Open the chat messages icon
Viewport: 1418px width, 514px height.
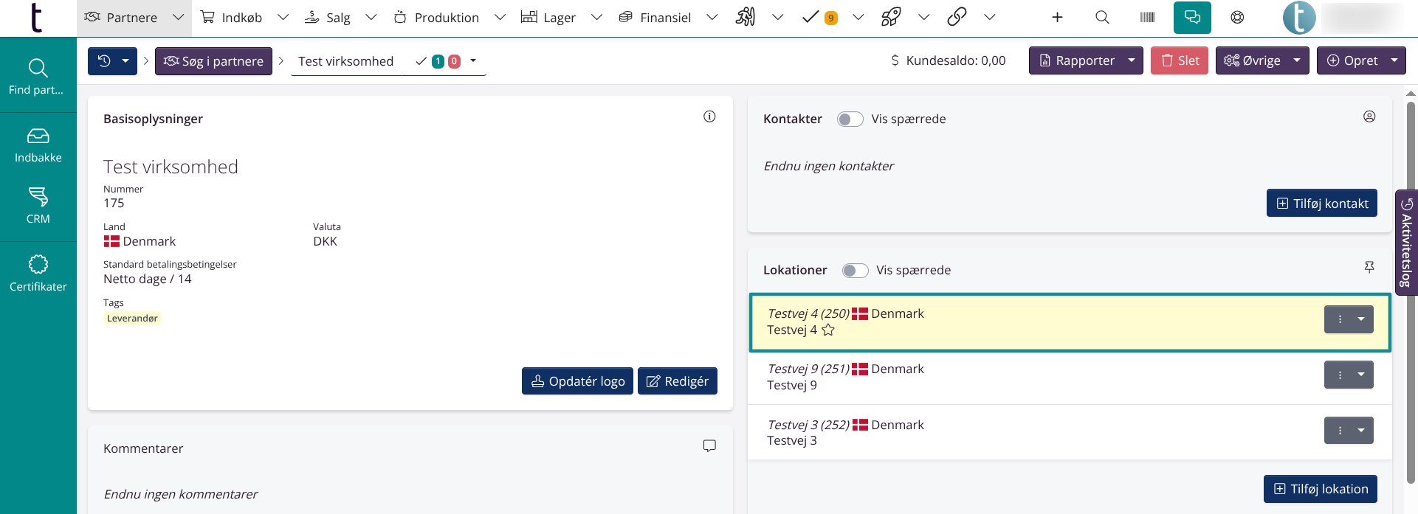[x=1192, y=18]
